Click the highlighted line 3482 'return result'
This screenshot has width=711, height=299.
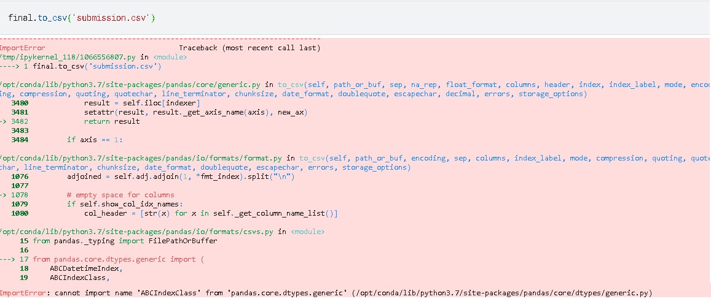click(x=112, y=121)
